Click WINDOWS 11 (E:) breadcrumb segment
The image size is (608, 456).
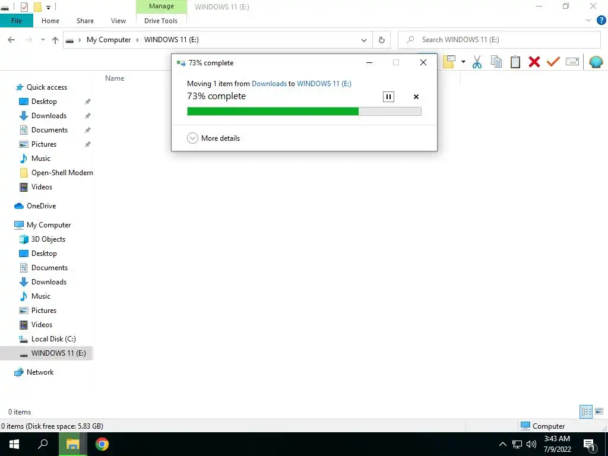pos(172,40)
